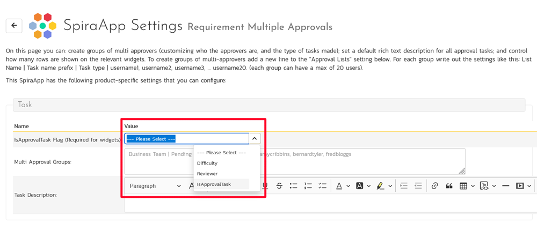Screen dimensions: 537x225
Task: Insert a horizontal line
Action: [x=505, y=186]
